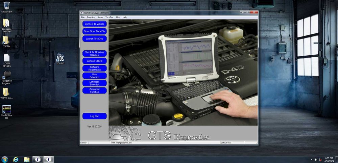The width and height of the screenshot is (338, 163).
Task: Launch Internet Explorer from the taskbar
Action: (16, 159)
